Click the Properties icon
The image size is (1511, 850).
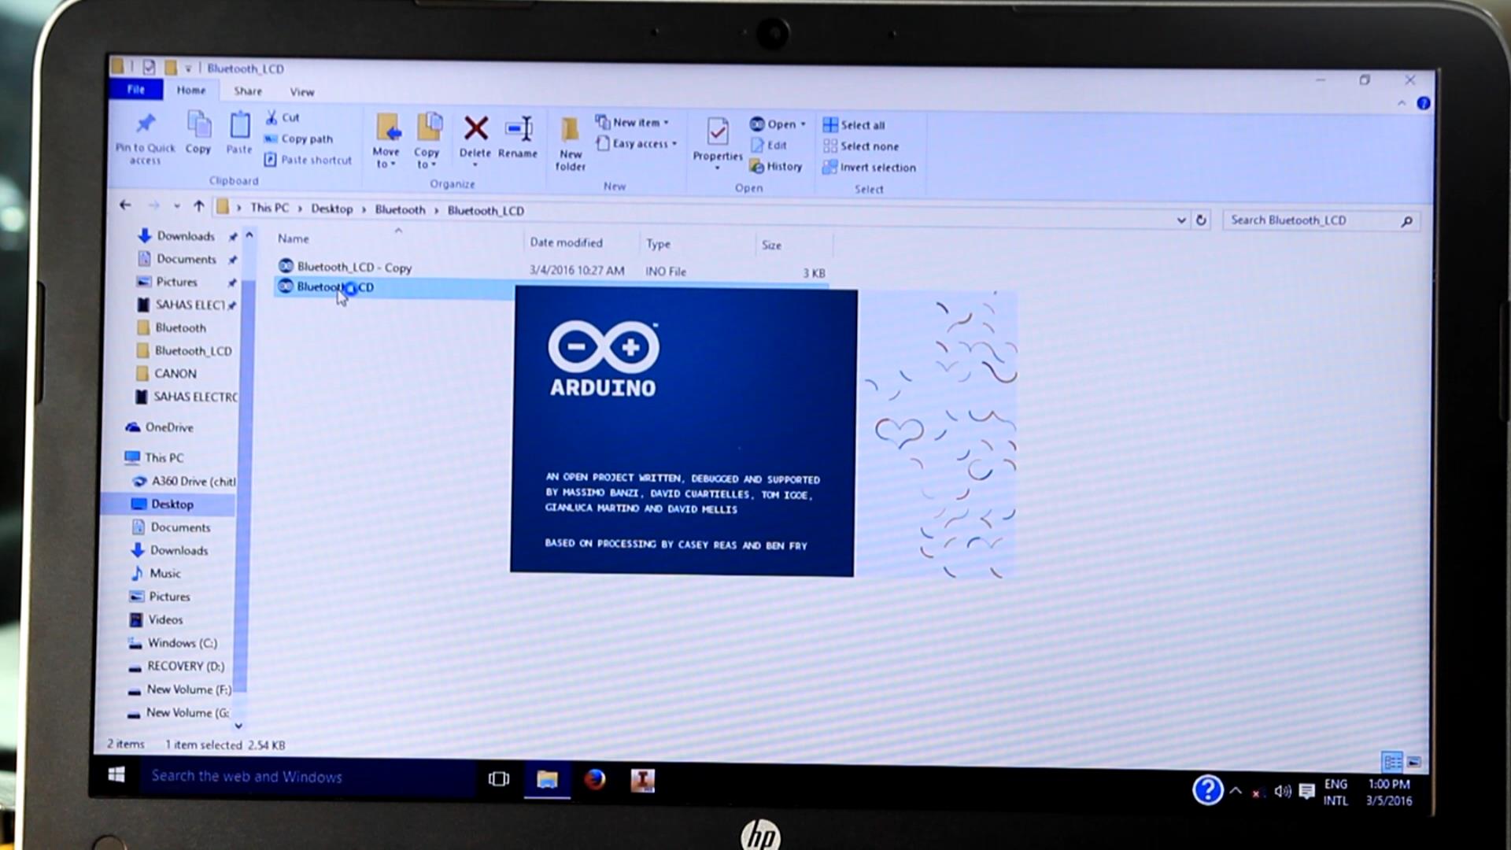[x=717, y=131]
